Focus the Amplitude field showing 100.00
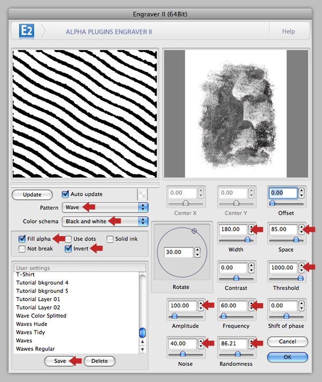Viewport: 322px width, 382px height. pos(182,305)
